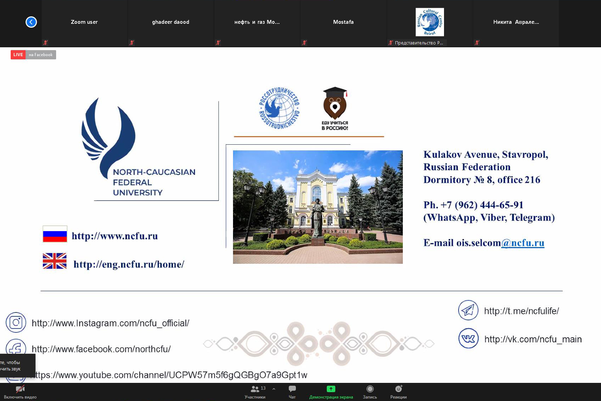Click muted mic icon on Никита tile

click(x=477, y=43)
